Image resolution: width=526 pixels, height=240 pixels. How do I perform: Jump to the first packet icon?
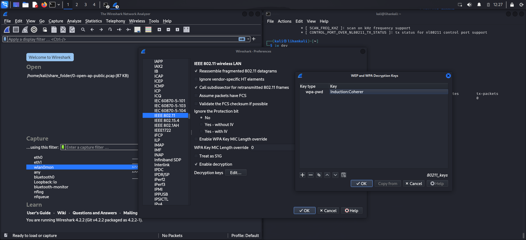coord(119,30)
